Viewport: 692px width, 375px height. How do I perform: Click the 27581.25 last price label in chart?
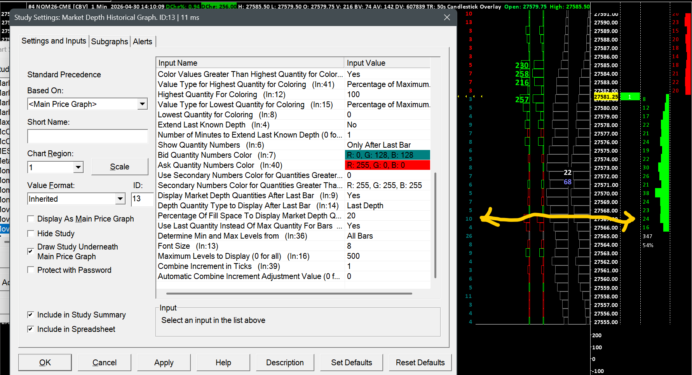606,97
